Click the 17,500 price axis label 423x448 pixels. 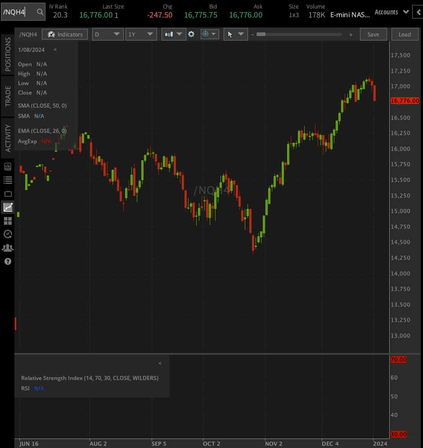point(400,55)
